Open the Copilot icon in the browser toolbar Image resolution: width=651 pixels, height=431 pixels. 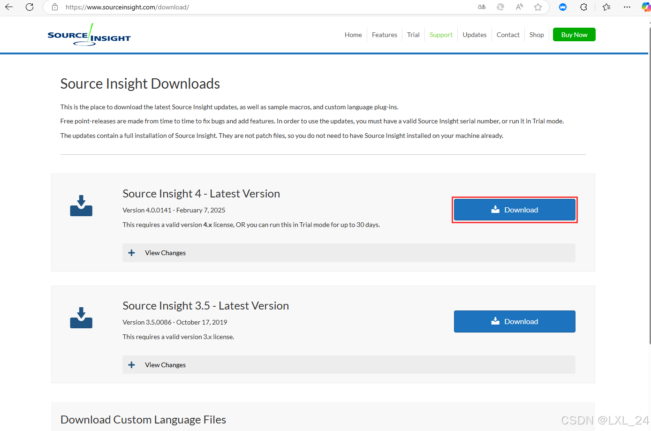click(x=646, y=7)
